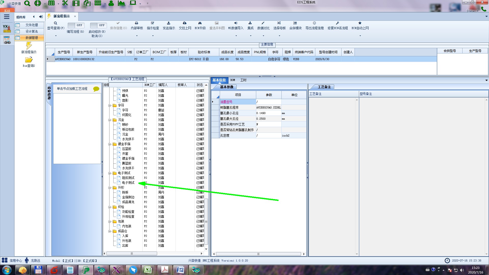Open dropdown arrow under 指示检查
The image size is (489, 275).
pos(153,36)
